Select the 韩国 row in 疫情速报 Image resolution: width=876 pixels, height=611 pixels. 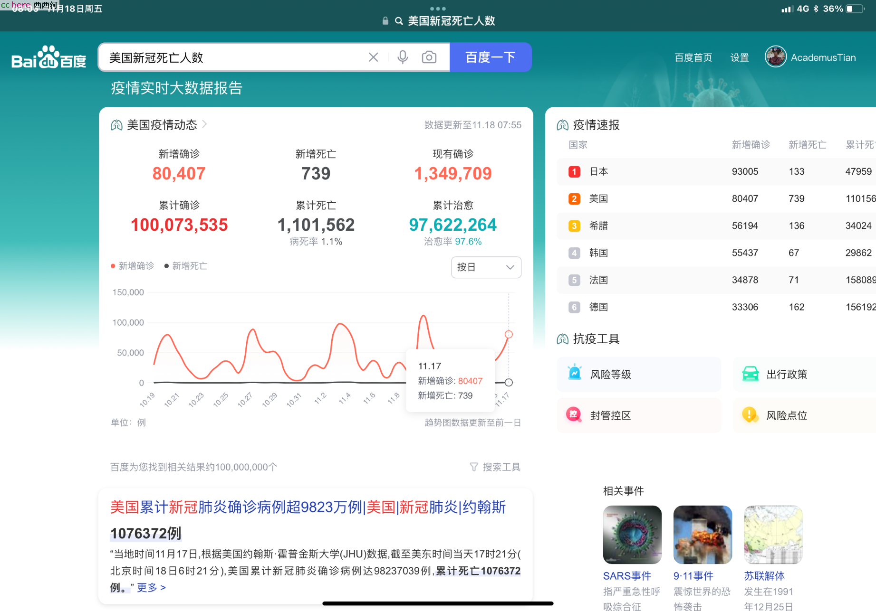pyautogui.click(x=716, y=253)
